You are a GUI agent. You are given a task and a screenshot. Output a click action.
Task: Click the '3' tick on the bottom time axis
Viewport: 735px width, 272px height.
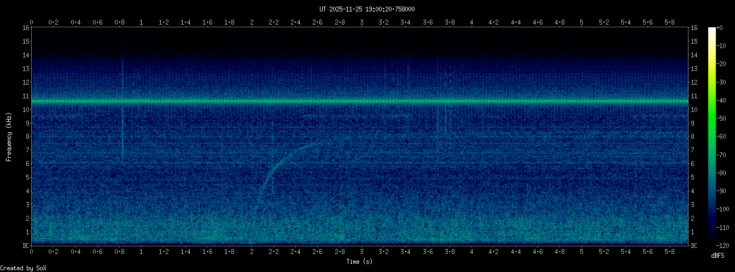point(361,252)
